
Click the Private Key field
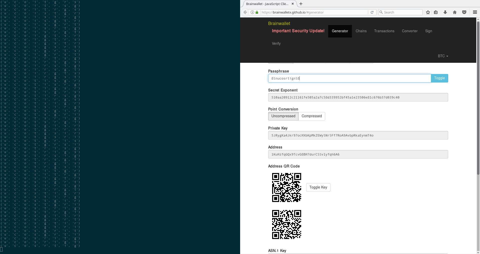coord(358,135)
